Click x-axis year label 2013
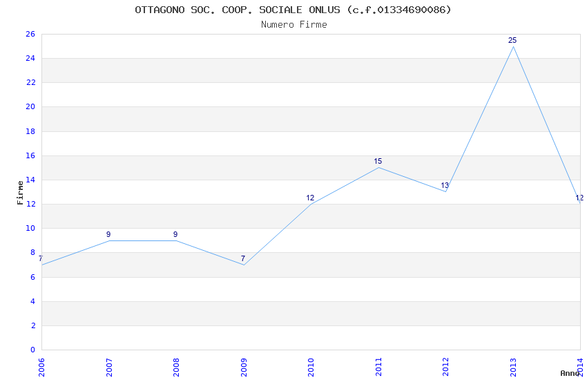The image size is (587, 380). coord(513,368)
